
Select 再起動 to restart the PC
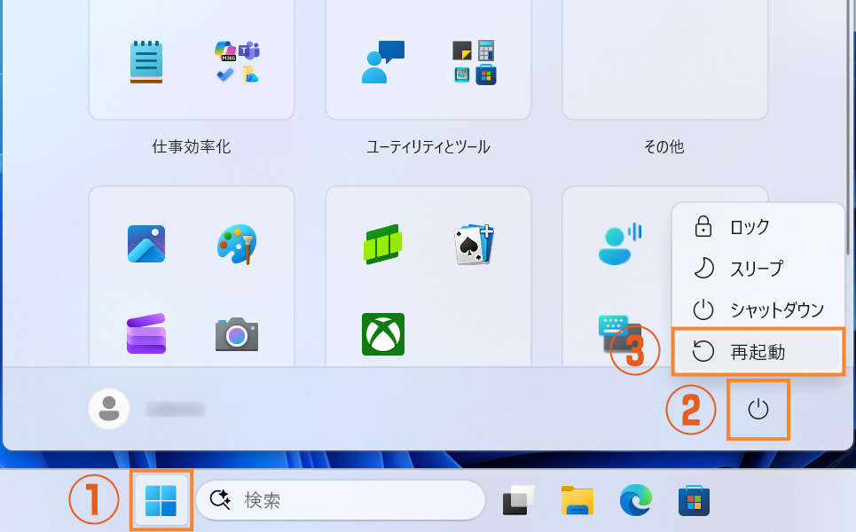[x=758, y=352]
